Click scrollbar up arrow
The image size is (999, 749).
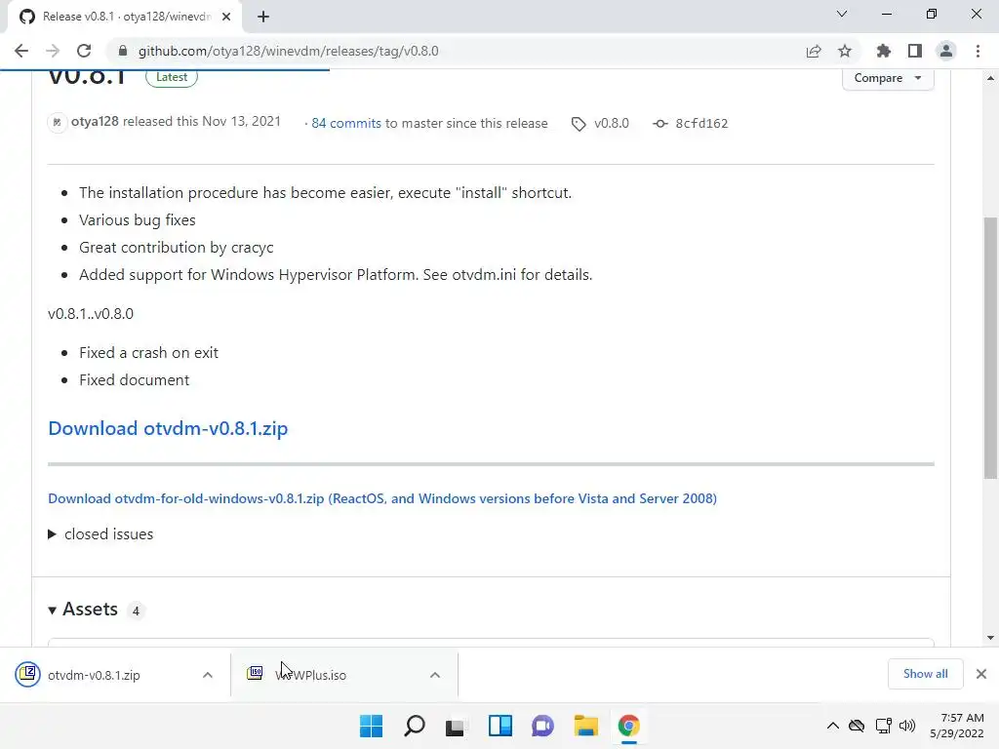pos(990,78)
